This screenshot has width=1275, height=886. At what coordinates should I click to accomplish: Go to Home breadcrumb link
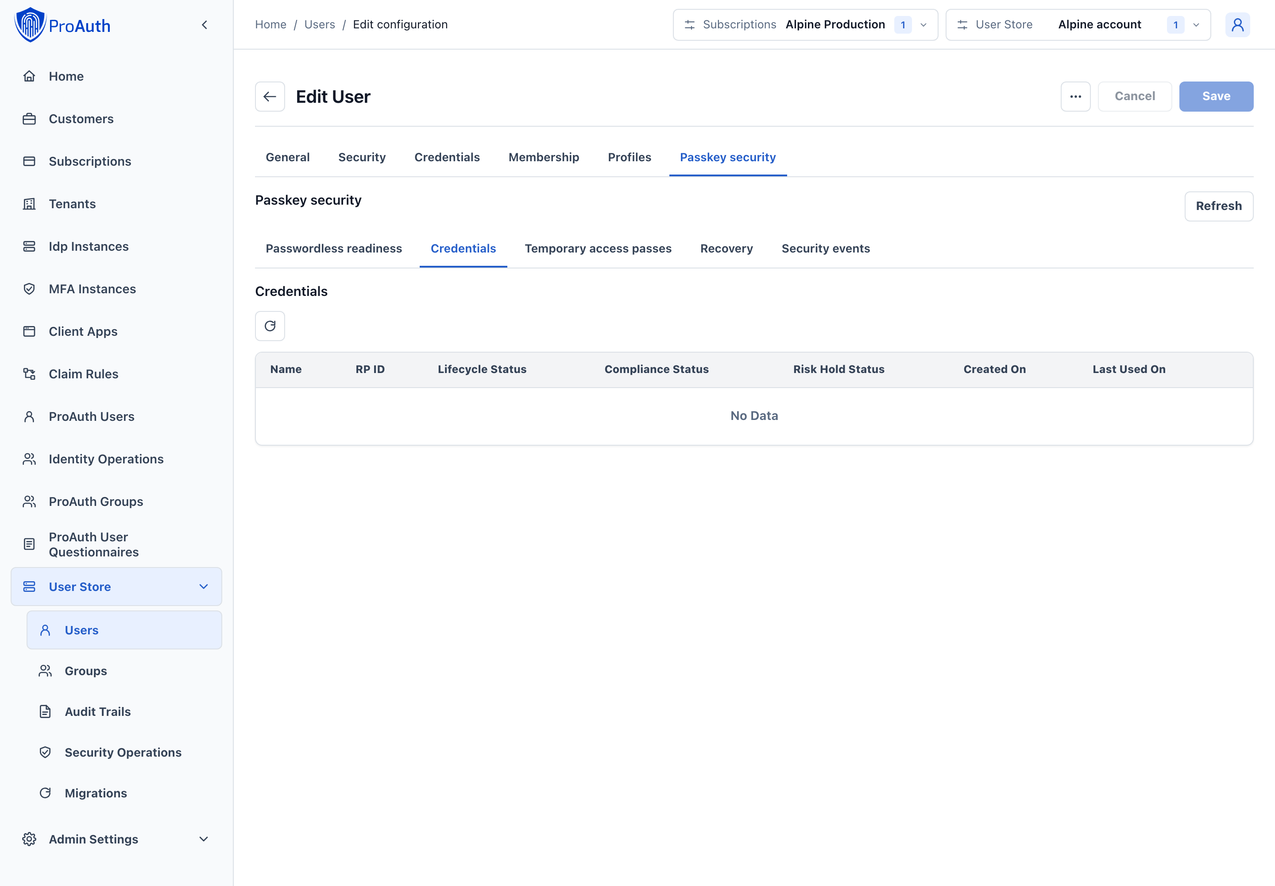[x=271, y=24]
